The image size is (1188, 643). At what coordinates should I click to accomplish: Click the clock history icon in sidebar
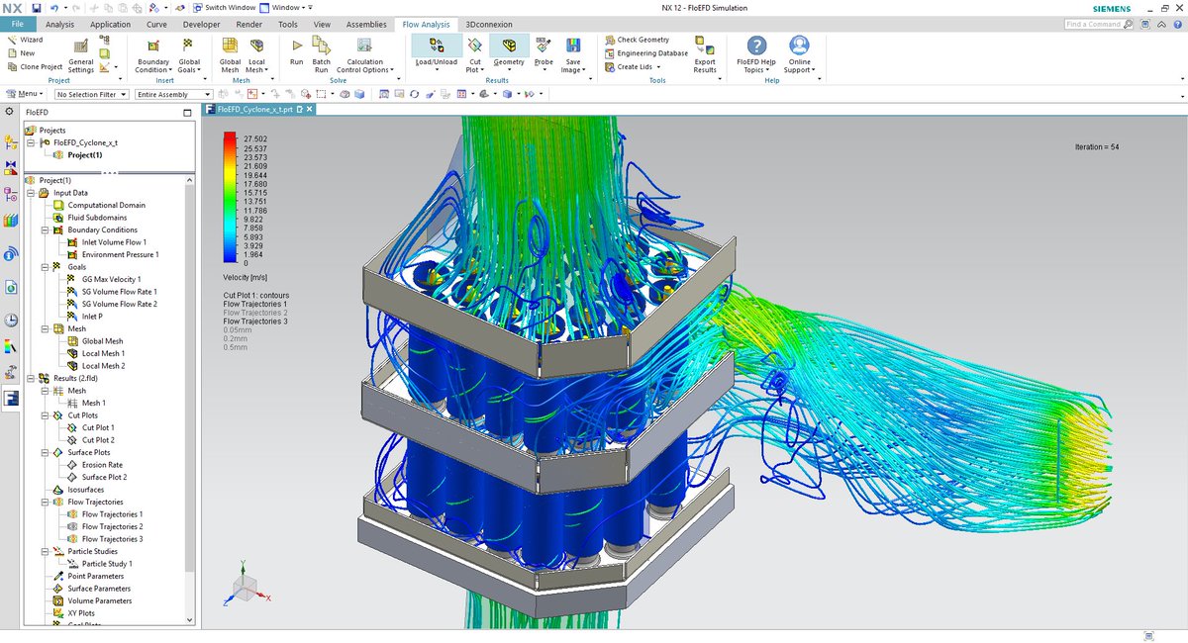(x=10, y=320)
